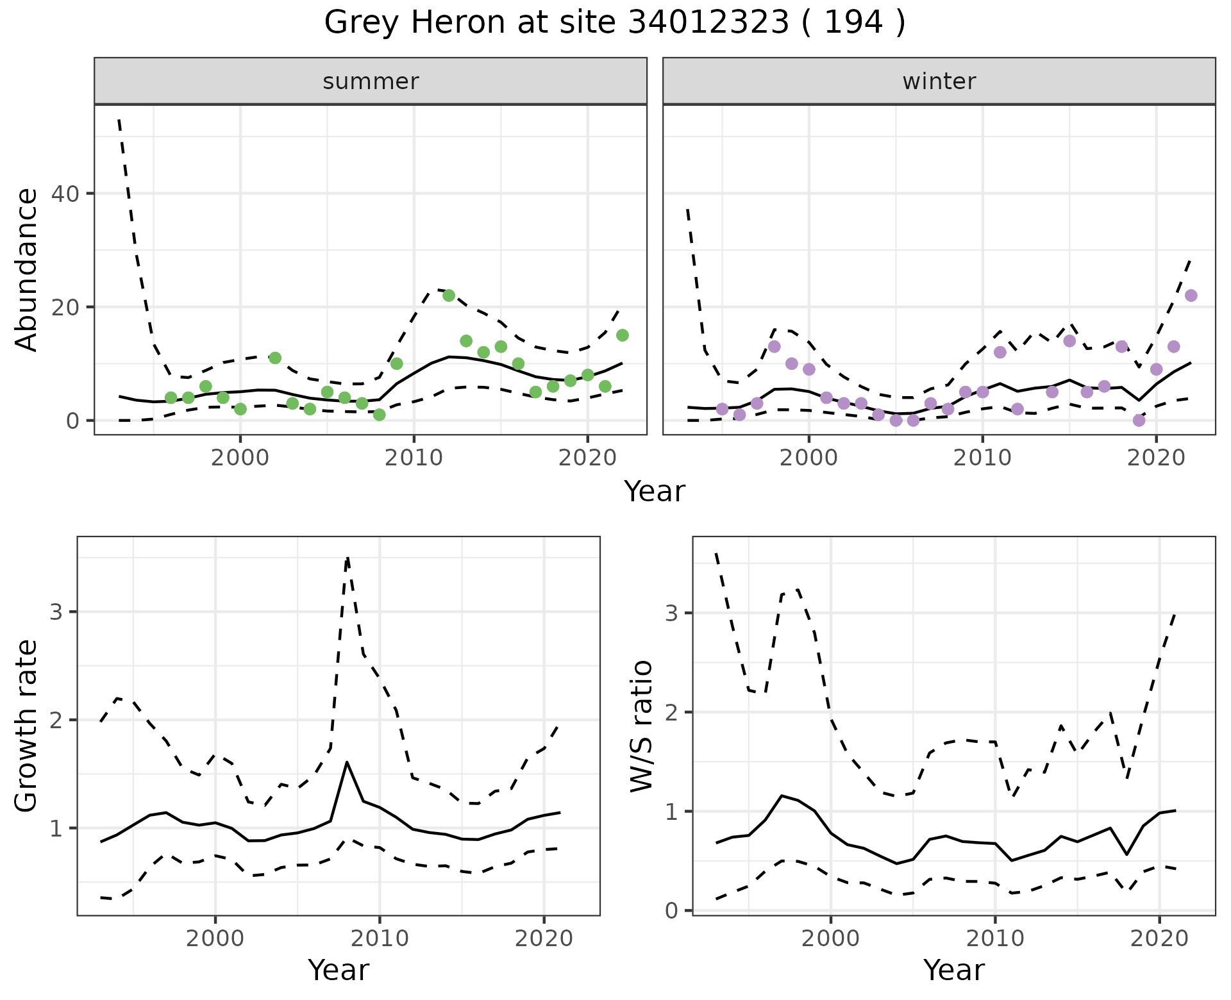Image resolution: width=1231 pixels, height=1000 pixels.
Task: Click the Abundance y-axis label
Action: (x=27, y=269)
